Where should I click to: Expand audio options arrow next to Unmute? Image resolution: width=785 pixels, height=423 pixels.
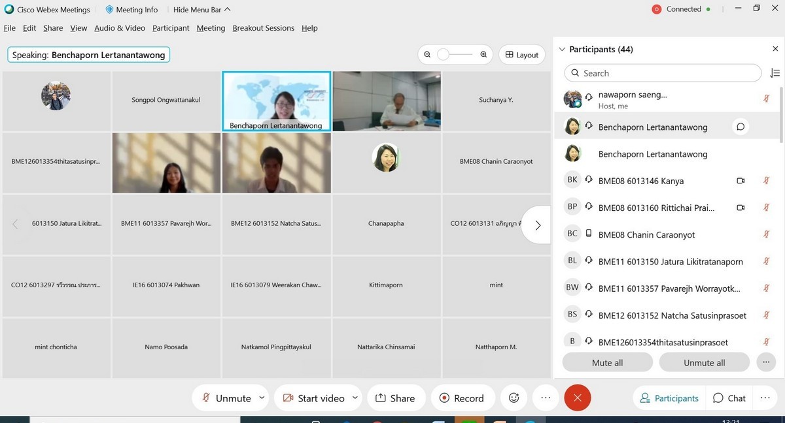pos(262,398)
